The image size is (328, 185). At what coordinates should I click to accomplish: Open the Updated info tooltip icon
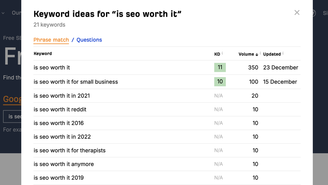click(x=283, y=53)
